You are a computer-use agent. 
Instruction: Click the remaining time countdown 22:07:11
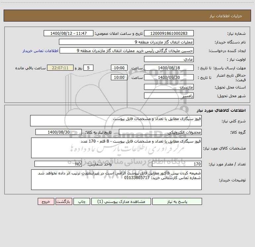(x=60, y=68)
